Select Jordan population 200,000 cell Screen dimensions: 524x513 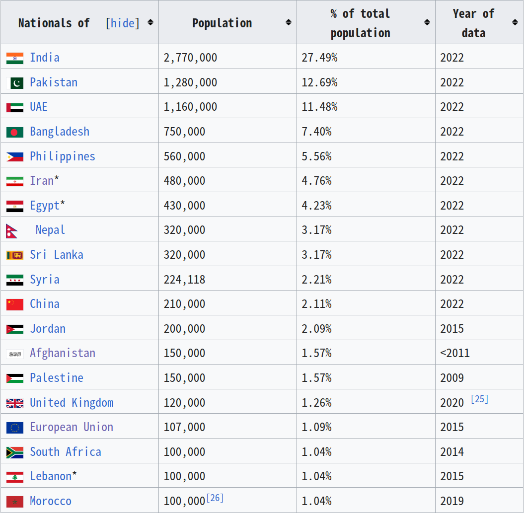click(x=227, y=328)
